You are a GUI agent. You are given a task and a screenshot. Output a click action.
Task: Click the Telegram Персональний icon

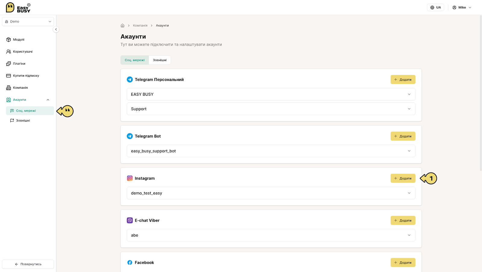click(x=130, y=79)
